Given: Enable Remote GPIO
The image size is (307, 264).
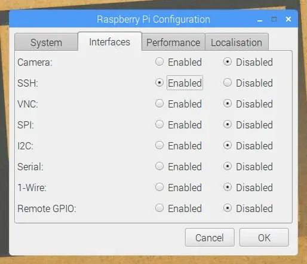Looking at the screenshot, I should (x=159, y=208).
